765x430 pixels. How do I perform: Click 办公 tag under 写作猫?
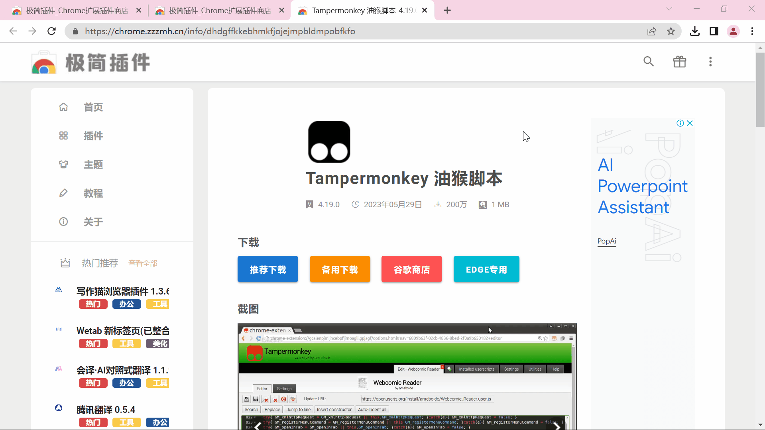[x=127, y=304]
